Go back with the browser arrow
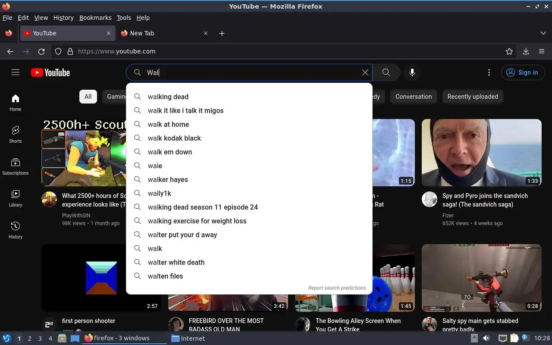Image resolution: width=552 pixels, height=345 pixels. [x=10, y=51]
